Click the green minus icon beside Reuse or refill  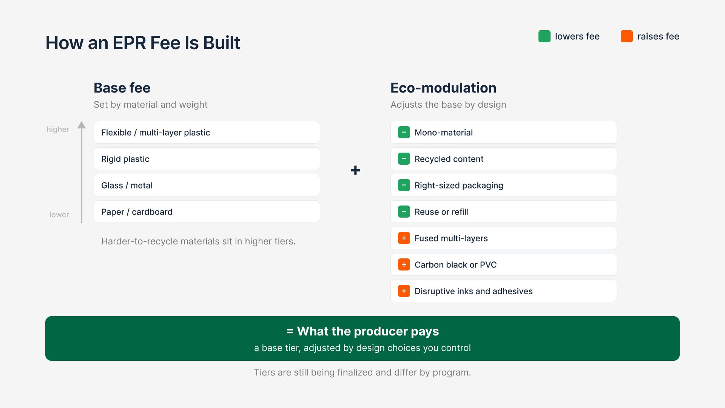coord(404,212)
